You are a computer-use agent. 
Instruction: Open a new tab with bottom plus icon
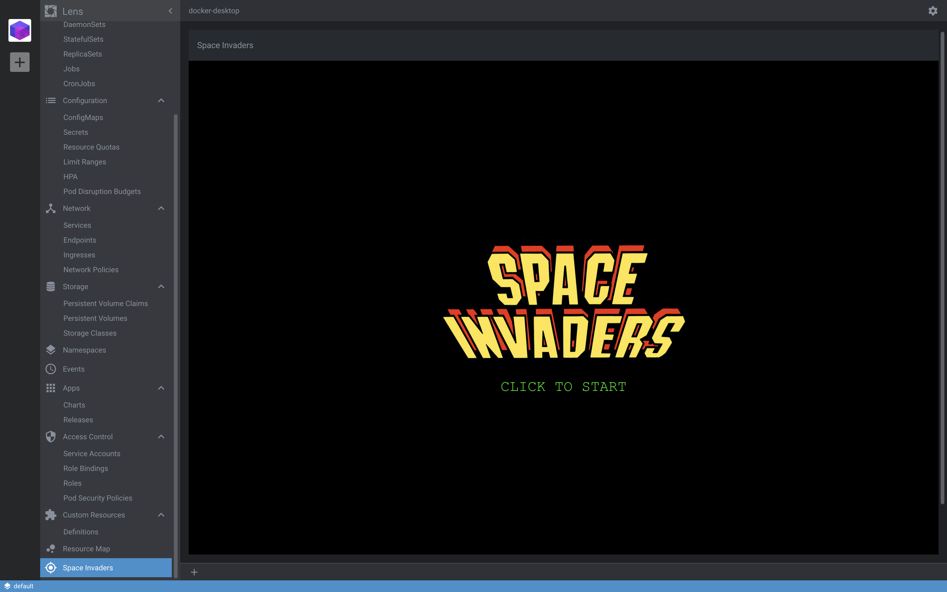pos(194,572)
